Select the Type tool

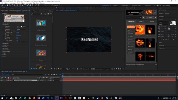coord(25,5)
